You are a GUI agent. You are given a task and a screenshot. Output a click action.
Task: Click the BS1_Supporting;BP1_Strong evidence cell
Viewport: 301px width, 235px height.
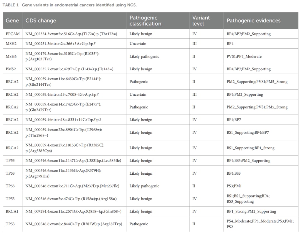[250, 148]
